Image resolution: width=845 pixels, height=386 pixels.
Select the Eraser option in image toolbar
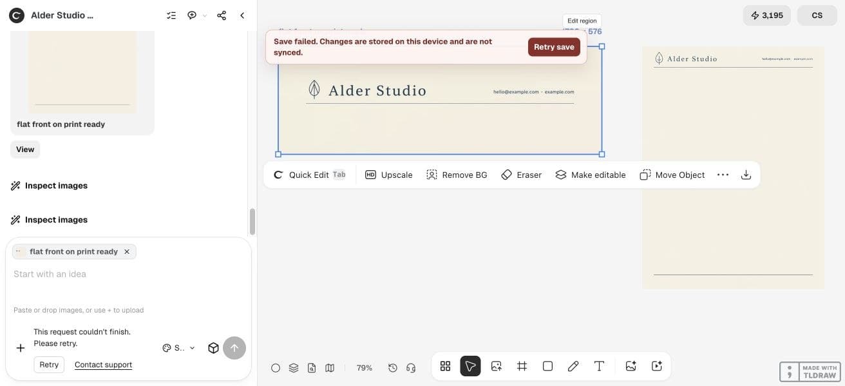click(x=522, y=175)
